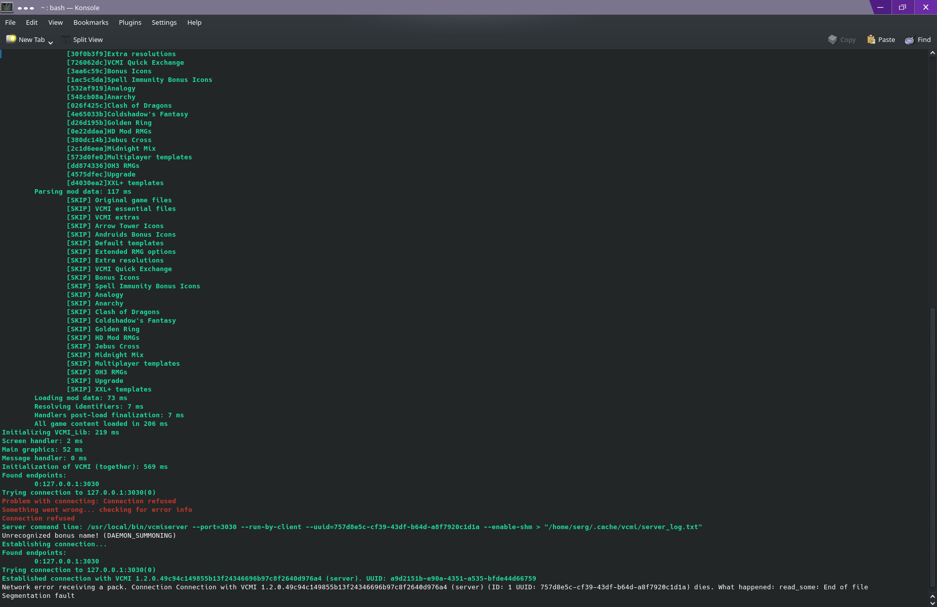Click the Paste toolbar button
The image size is (937, 607).
(x=881, y=39)
